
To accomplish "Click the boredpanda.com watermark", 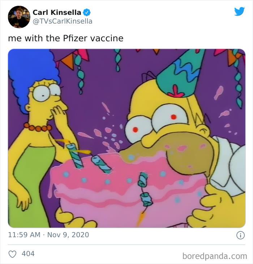I will point(214,256).
